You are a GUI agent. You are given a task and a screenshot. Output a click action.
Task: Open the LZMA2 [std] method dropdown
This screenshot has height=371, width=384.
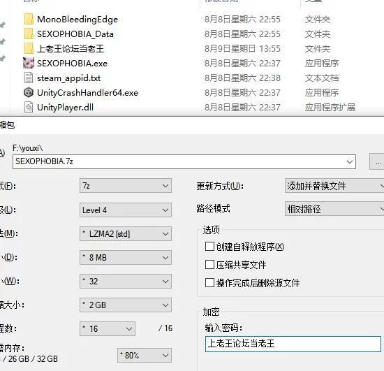click(x=126, y=234)
